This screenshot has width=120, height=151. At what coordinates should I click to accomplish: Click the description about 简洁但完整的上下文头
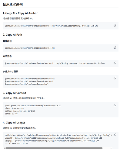click(x=24, y=98)
